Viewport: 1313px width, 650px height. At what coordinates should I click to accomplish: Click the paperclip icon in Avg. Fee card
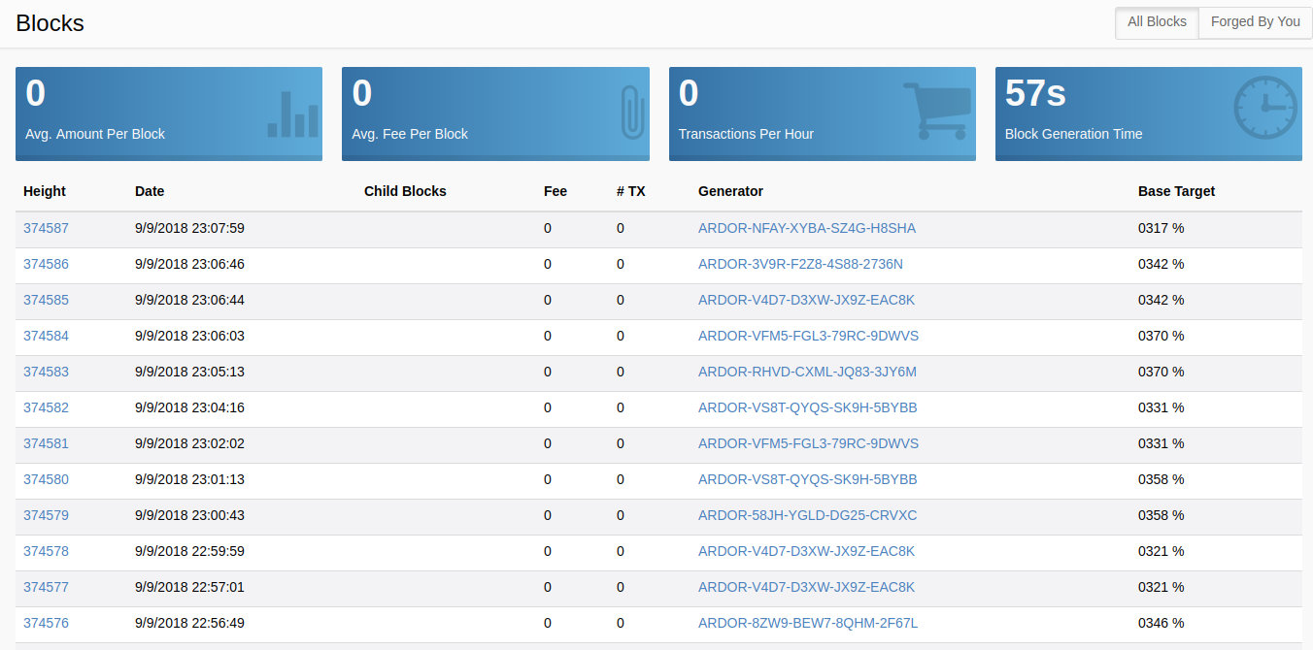tap(632, 112)
